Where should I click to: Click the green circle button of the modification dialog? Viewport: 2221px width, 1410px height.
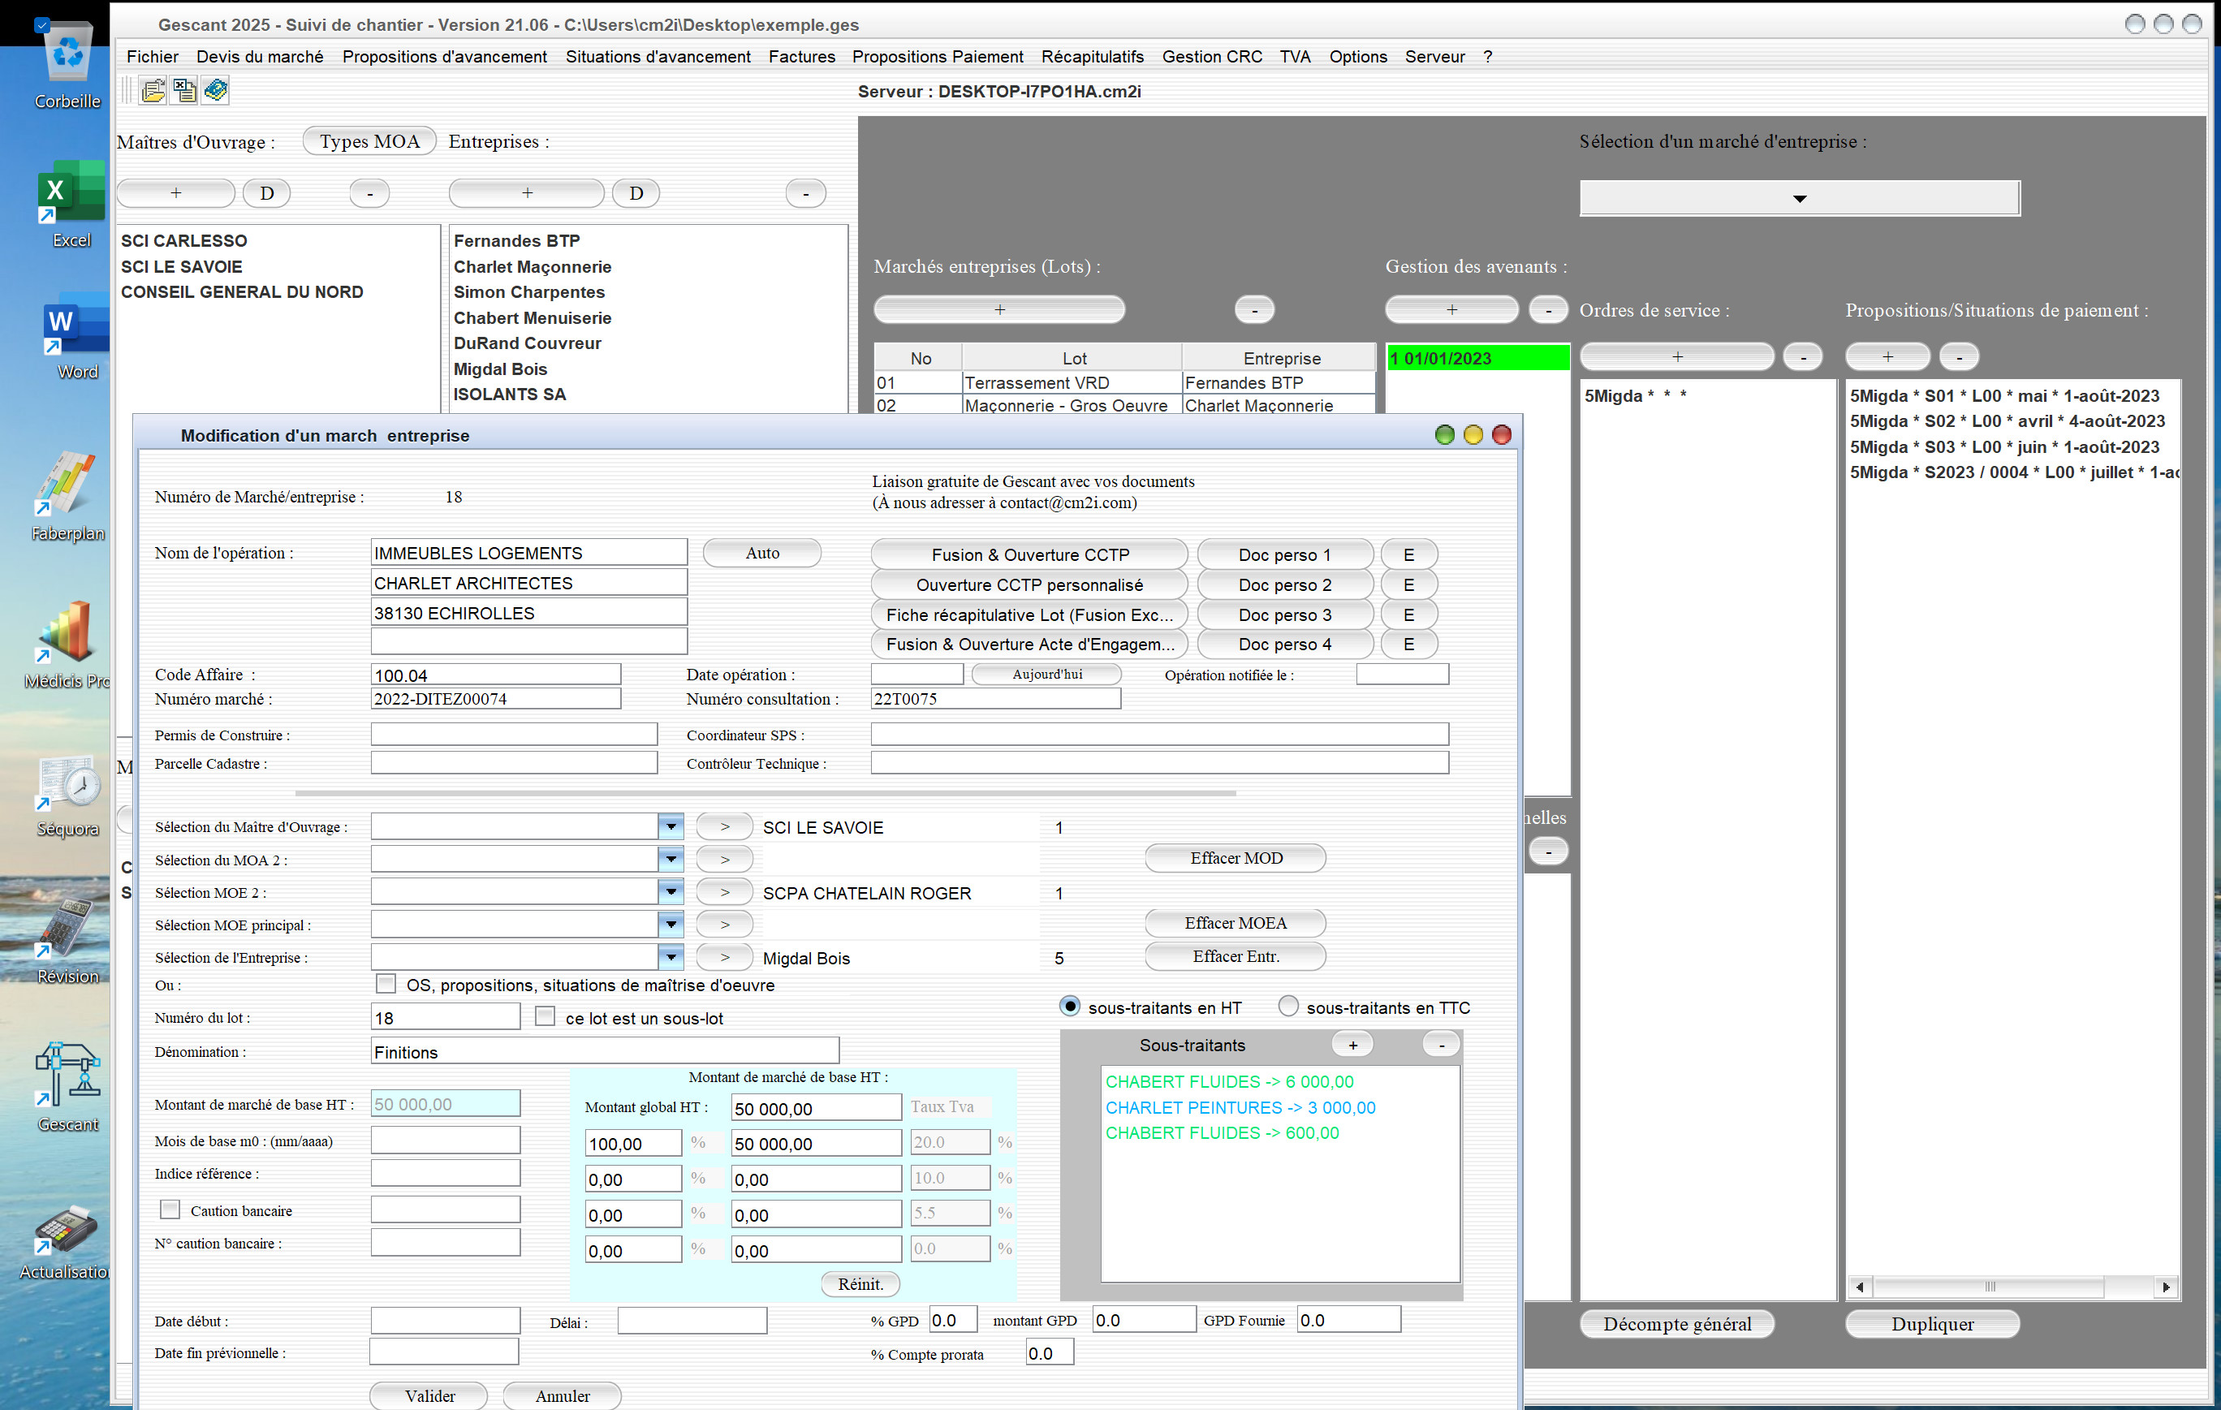pos(1444,434)
